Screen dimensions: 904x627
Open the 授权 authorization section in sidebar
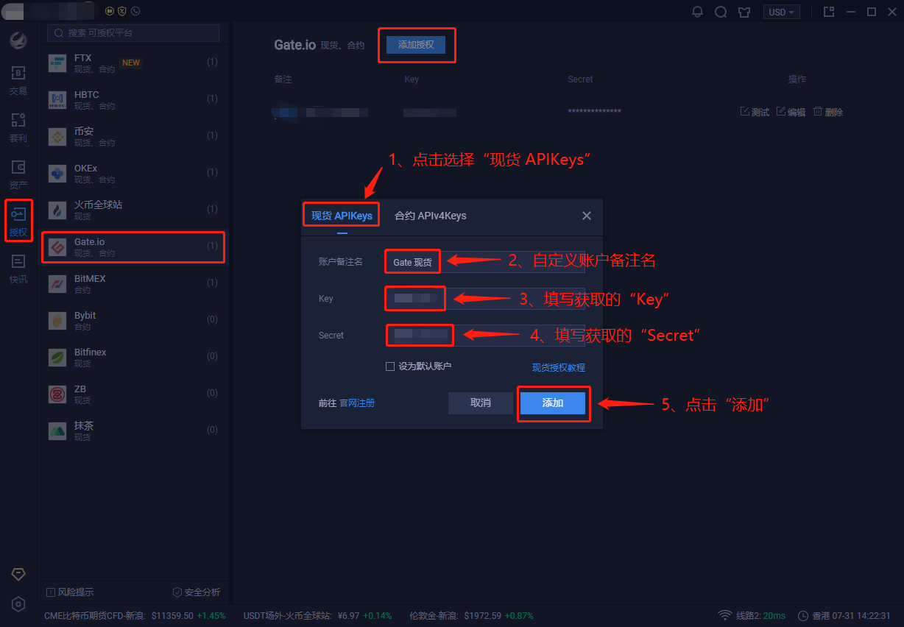pos(18,222)
